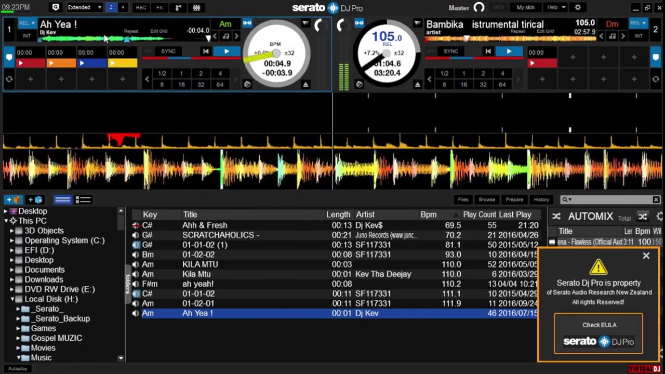Select deck 2 cue tab marker icon
665x374 pixels.
point(656,57)
